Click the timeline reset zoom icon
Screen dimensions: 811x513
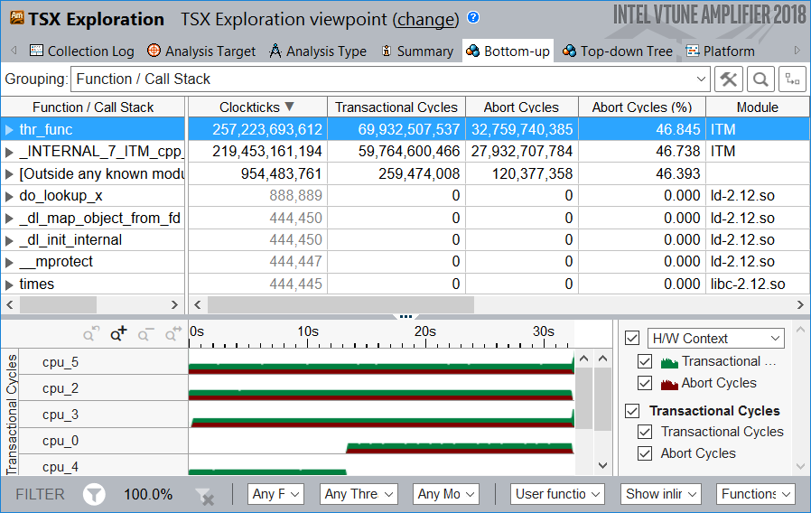[172, 334]
